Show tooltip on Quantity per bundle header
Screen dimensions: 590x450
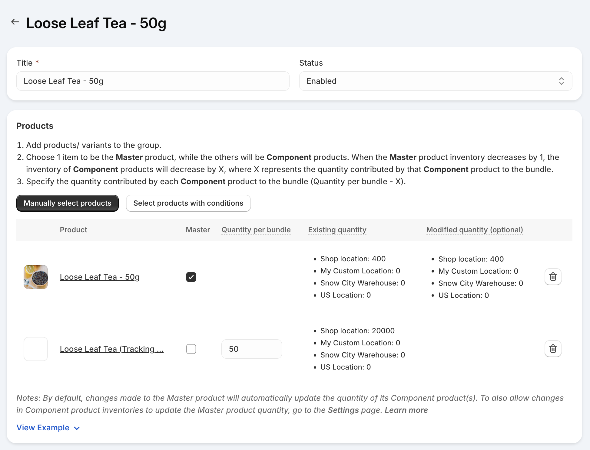point(256,230)
